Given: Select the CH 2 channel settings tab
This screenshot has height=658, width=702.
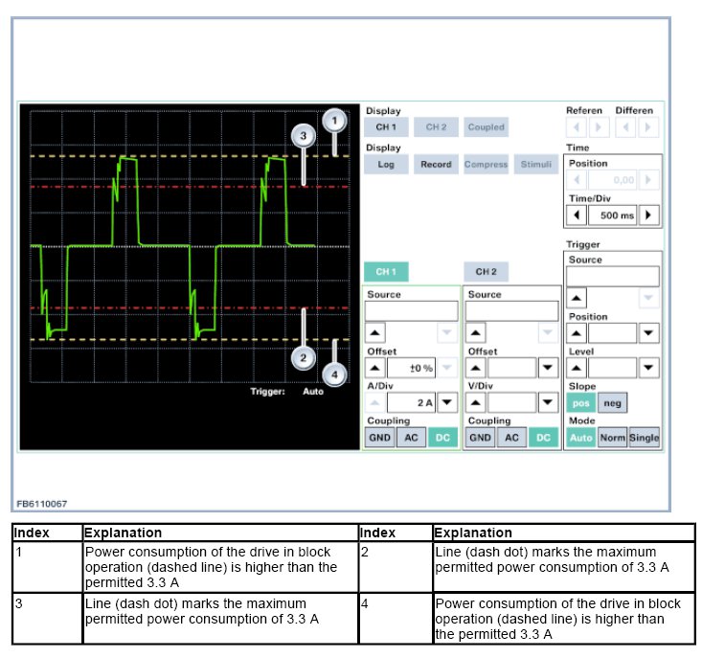Looking at the screenshot, I should tap(486, 272).
